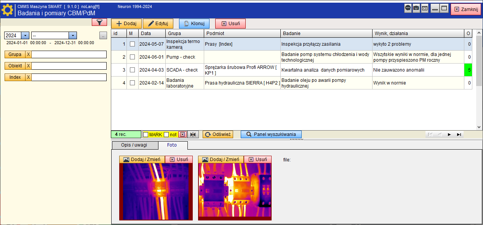Click the gear logo icon in the title bar
Image resolution: width=483 pixels, height=225 pixels.
click(x=8, y=10)
